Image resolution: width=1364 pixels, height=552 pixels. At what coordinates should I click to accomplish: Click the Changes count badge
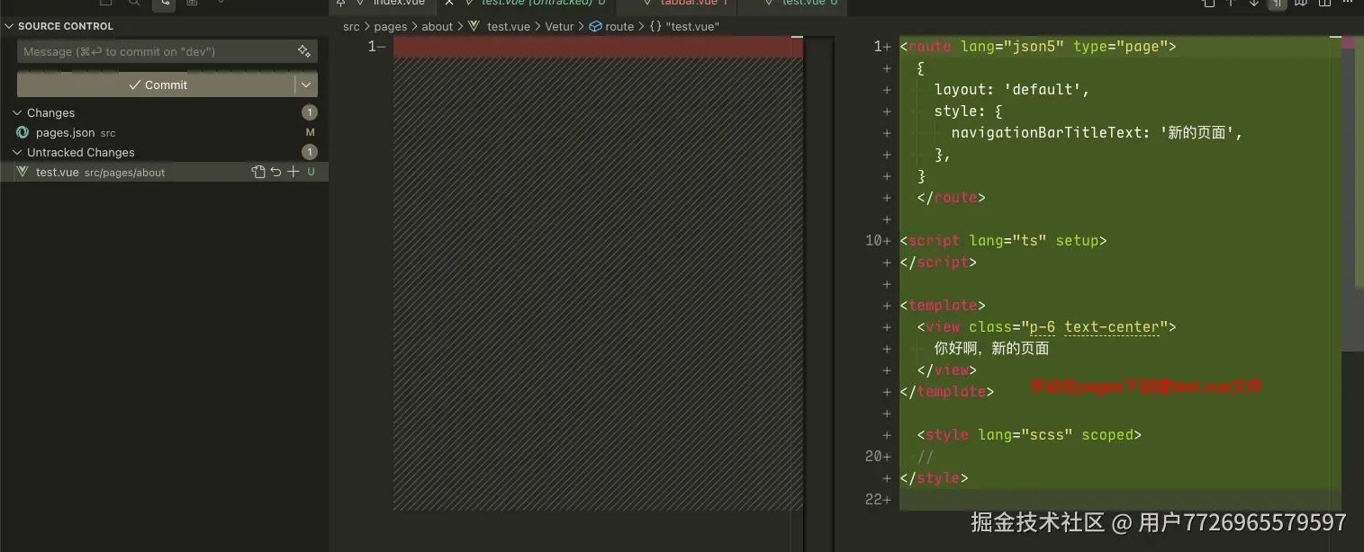[310, 112]
